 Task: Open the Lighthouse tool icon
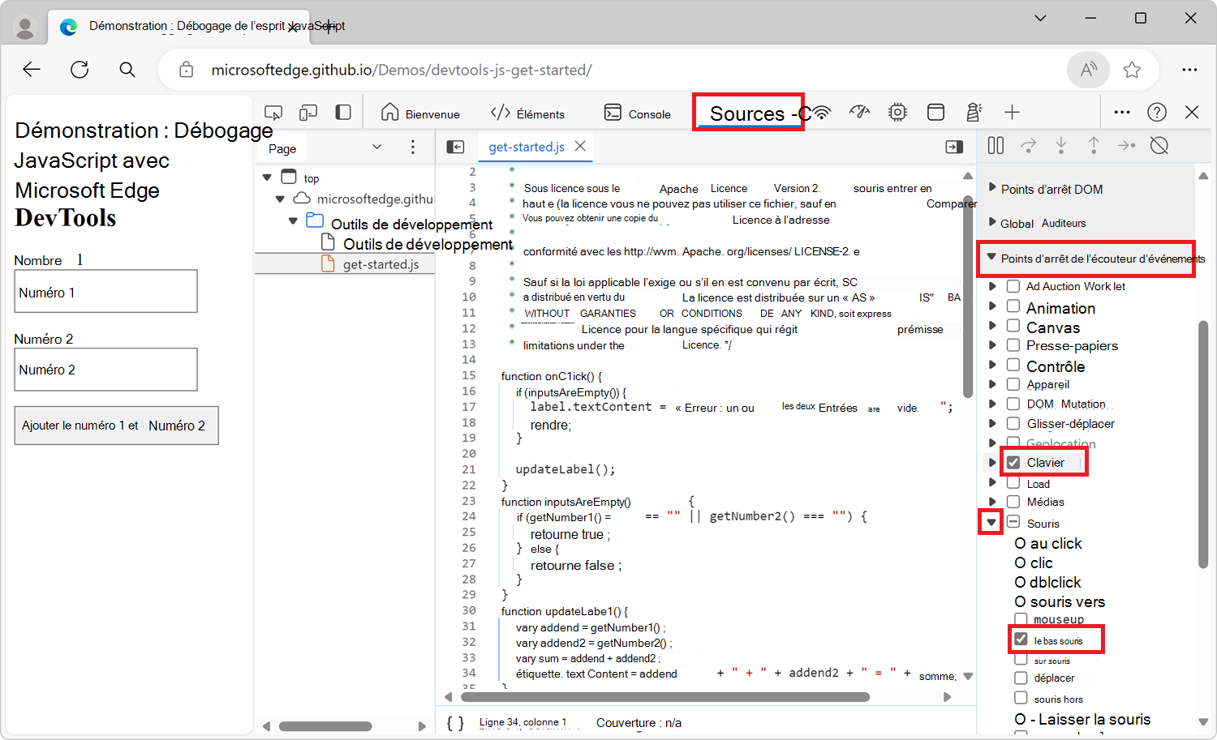point(974,113)
